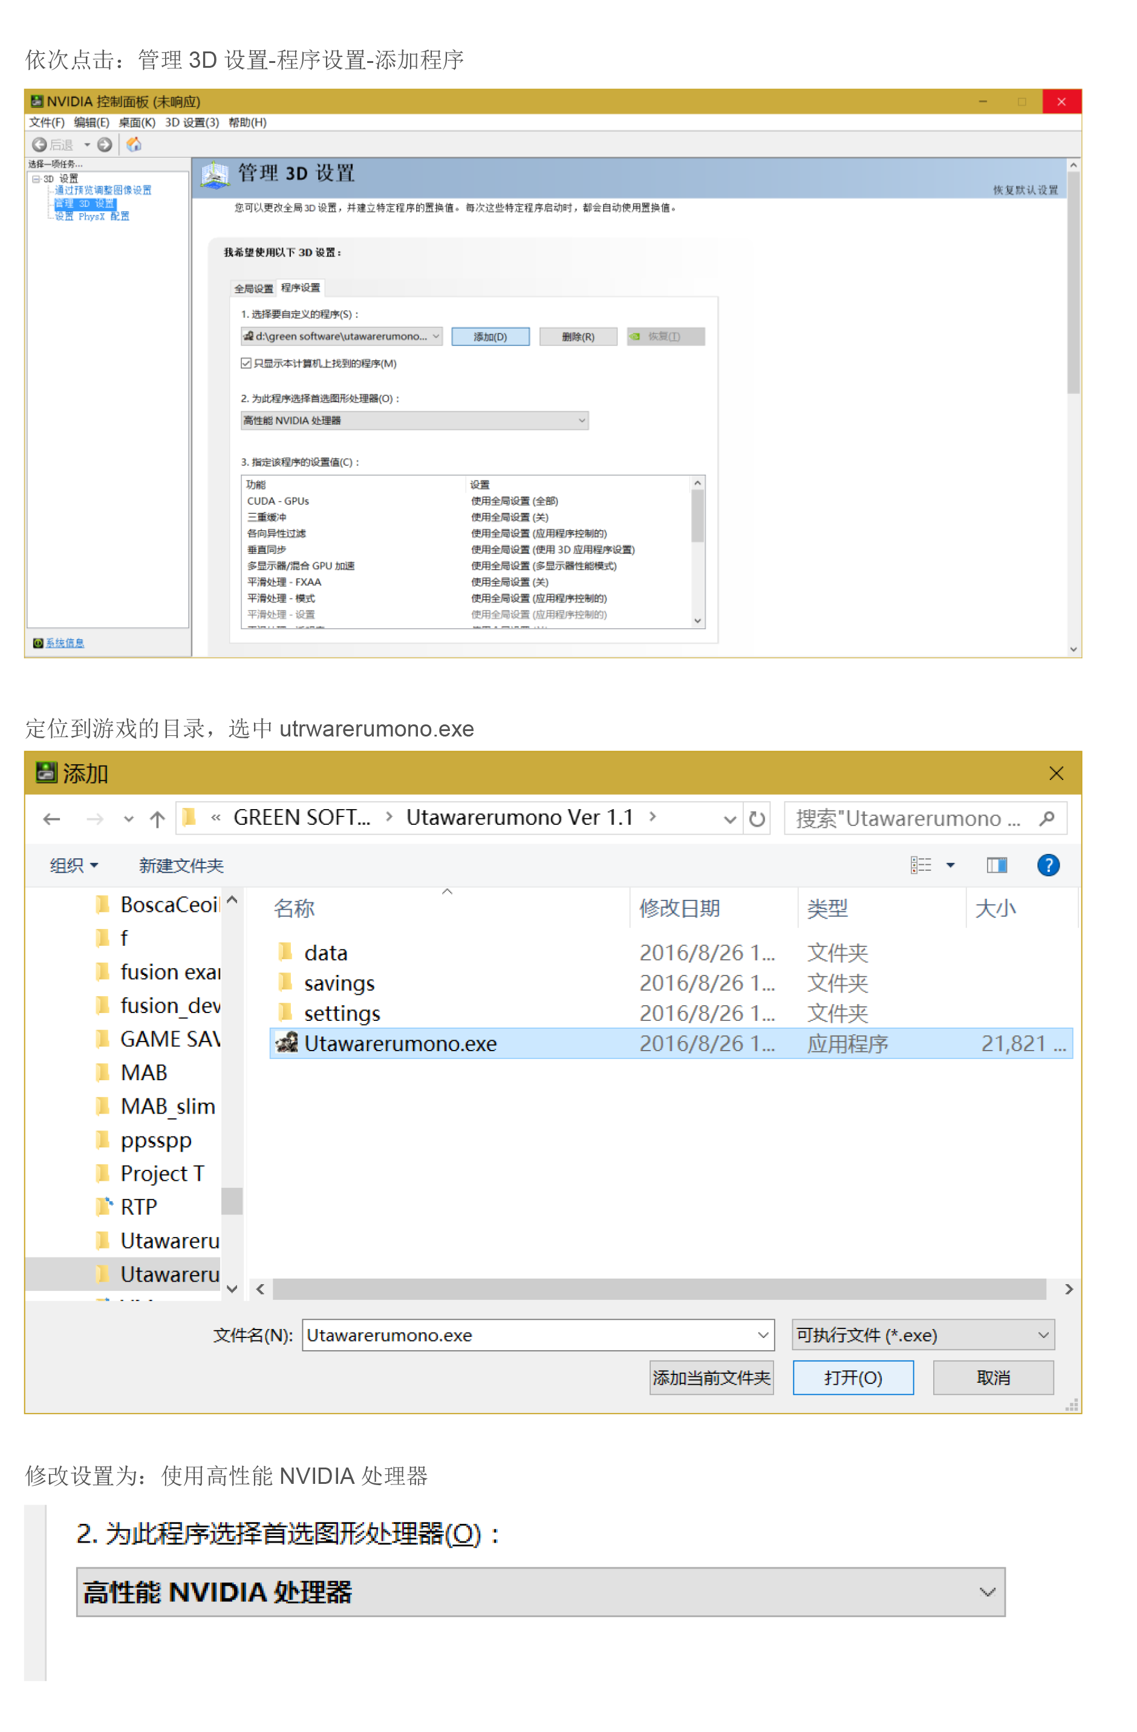
Task: Click 新建文件夹 in dialog toolbar
Action: (x=181, y=865)
